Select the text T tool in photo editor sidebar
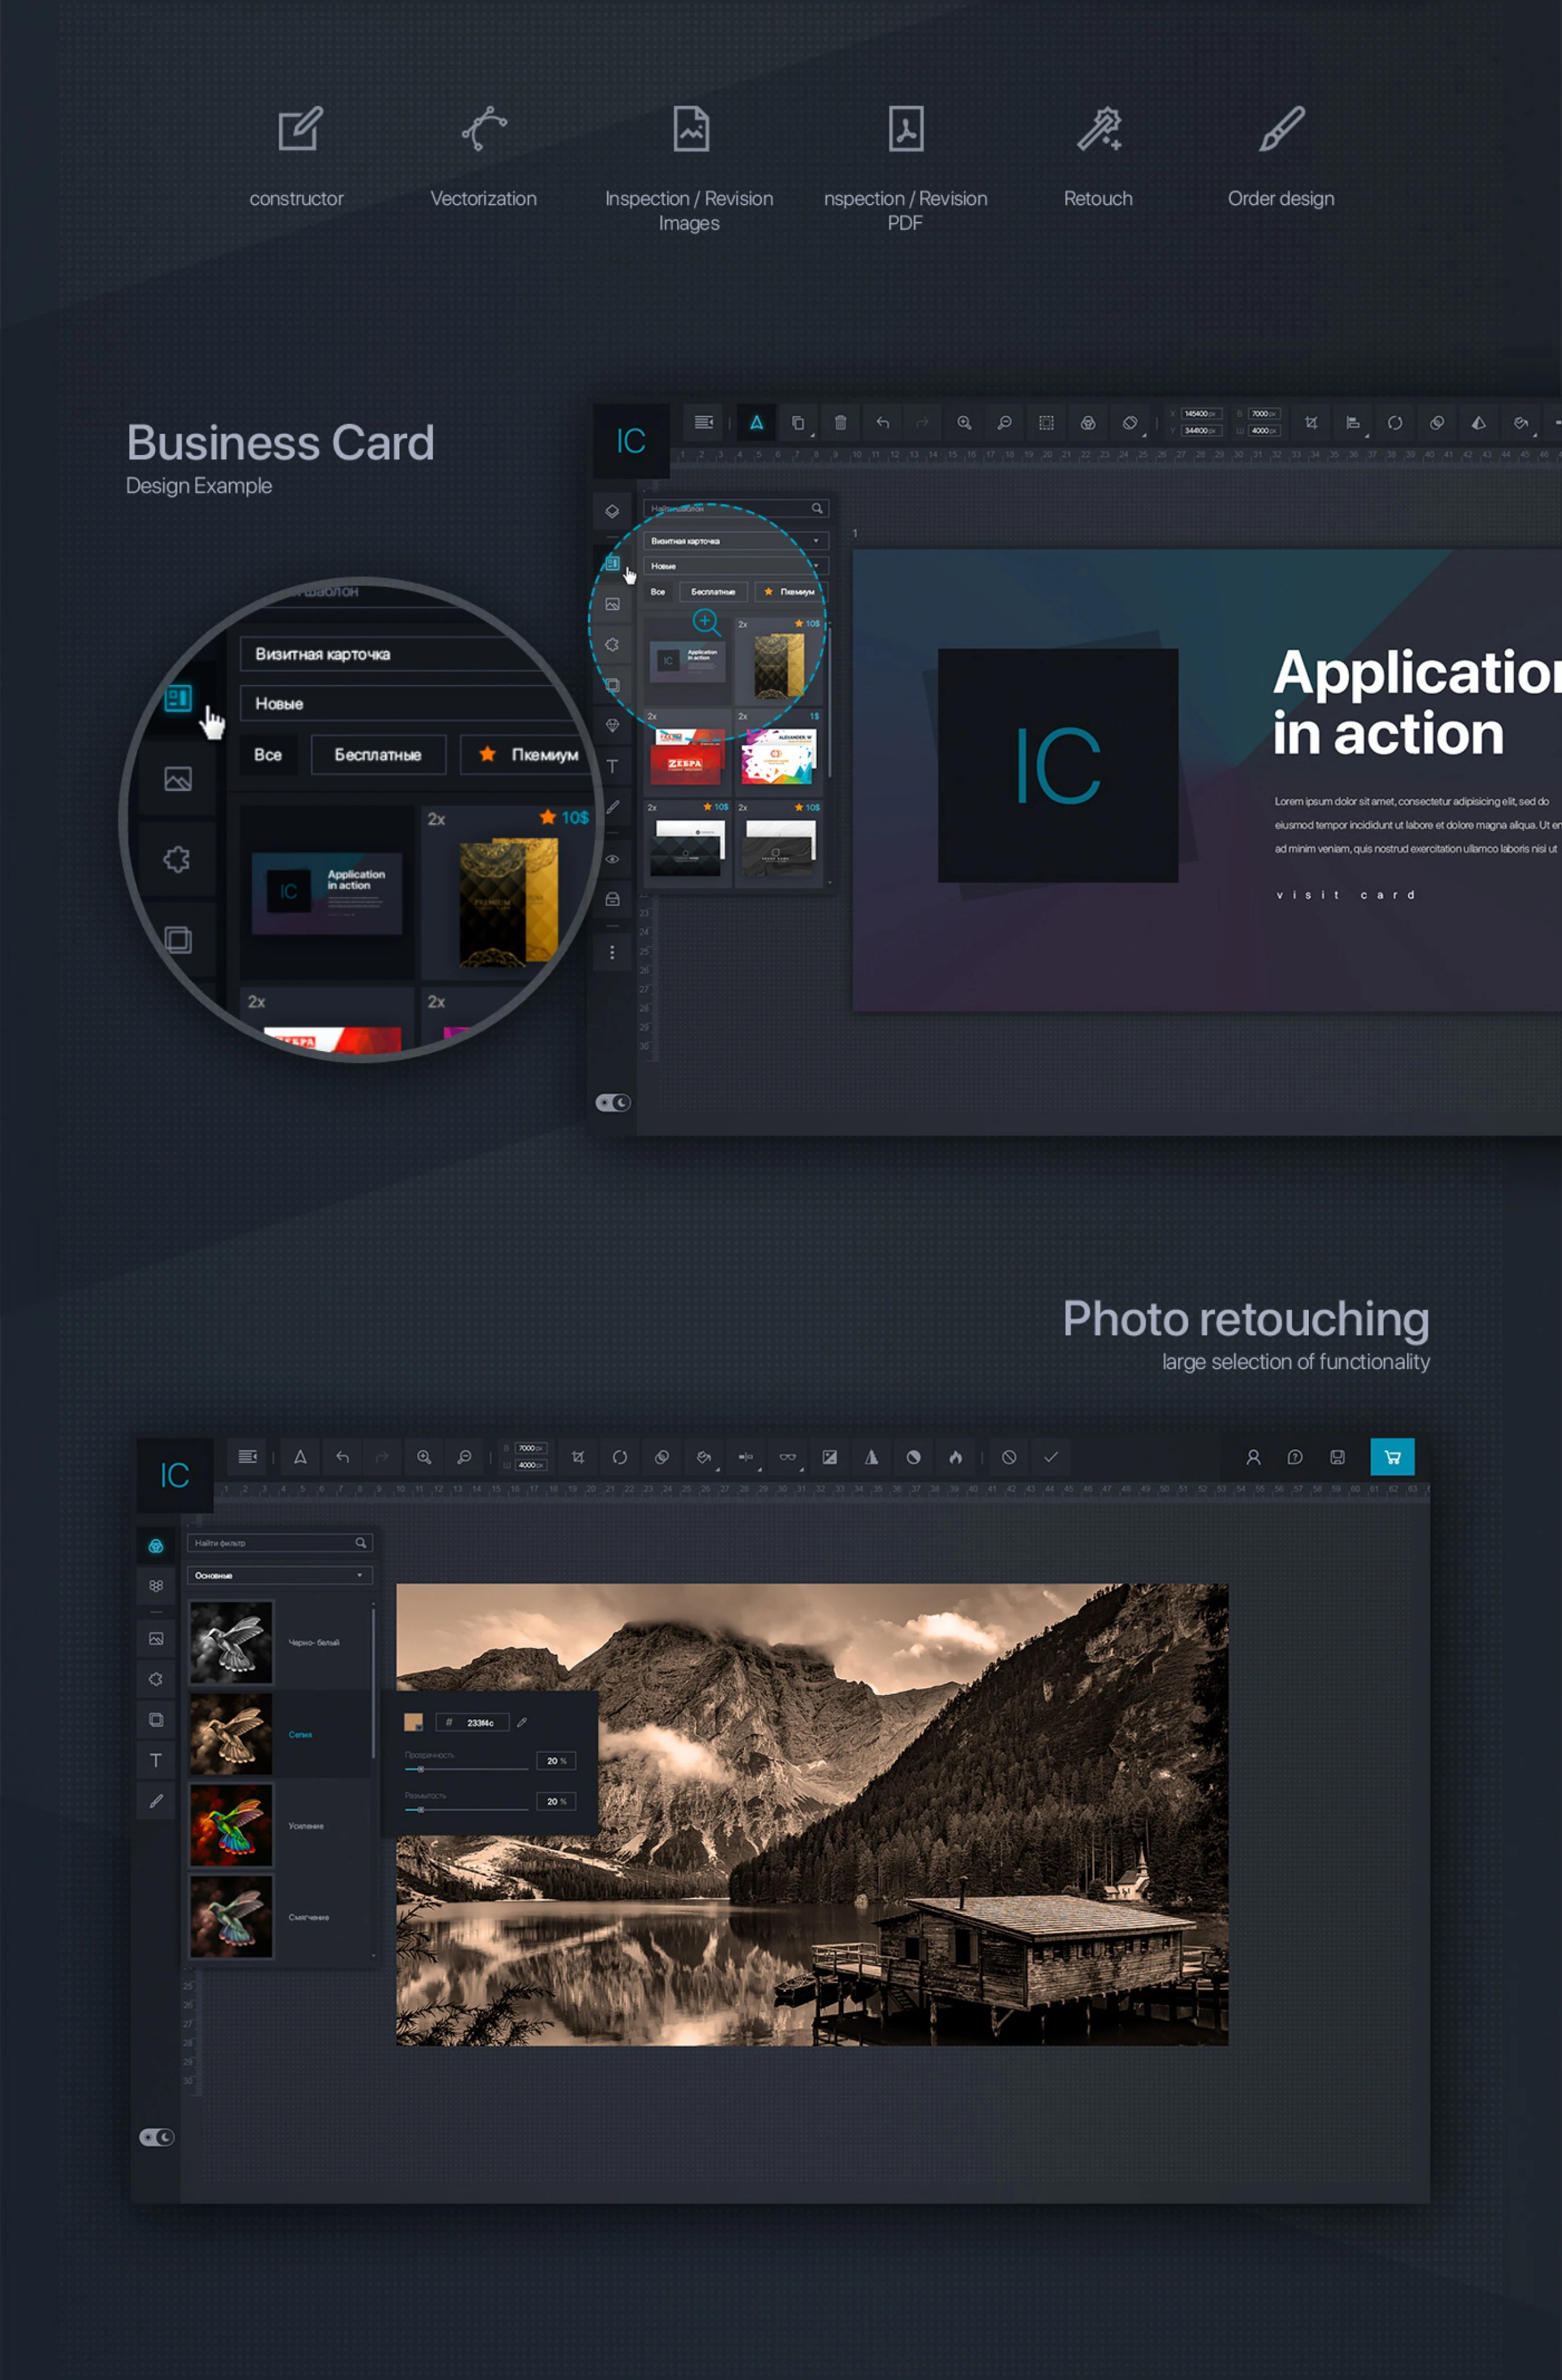 point(156,1760)
